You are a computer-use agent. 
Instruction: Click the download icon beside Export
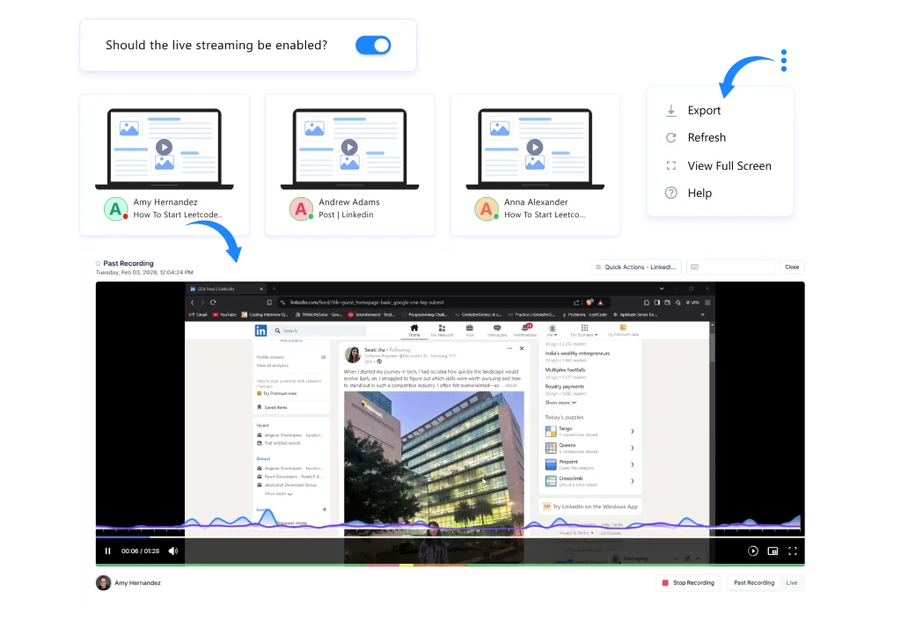tap(670, 110)
